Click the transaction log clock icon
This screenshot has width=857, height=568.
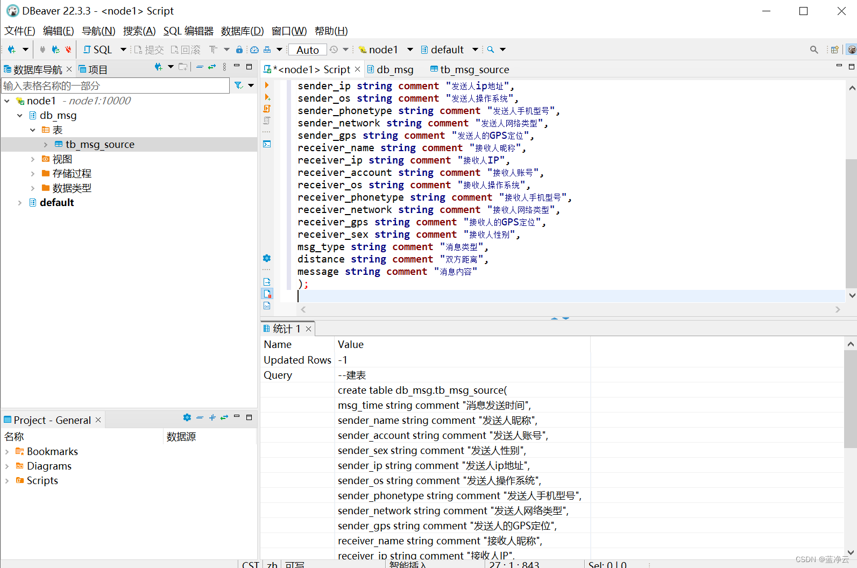pos(334,49)
